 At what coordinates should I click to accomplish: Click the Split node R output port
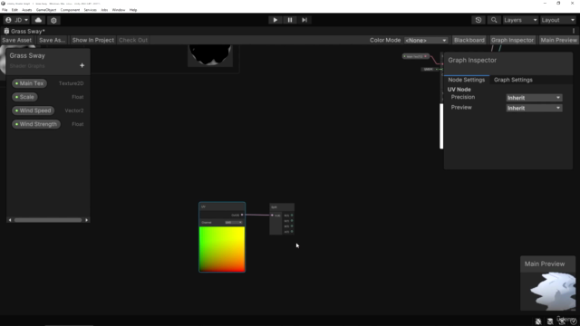(x=292, y=216)
